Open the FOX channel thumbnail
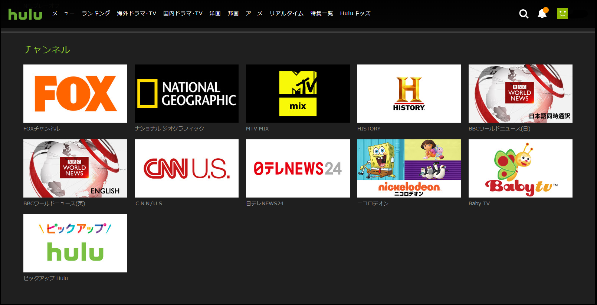 (x=75, y=93)
